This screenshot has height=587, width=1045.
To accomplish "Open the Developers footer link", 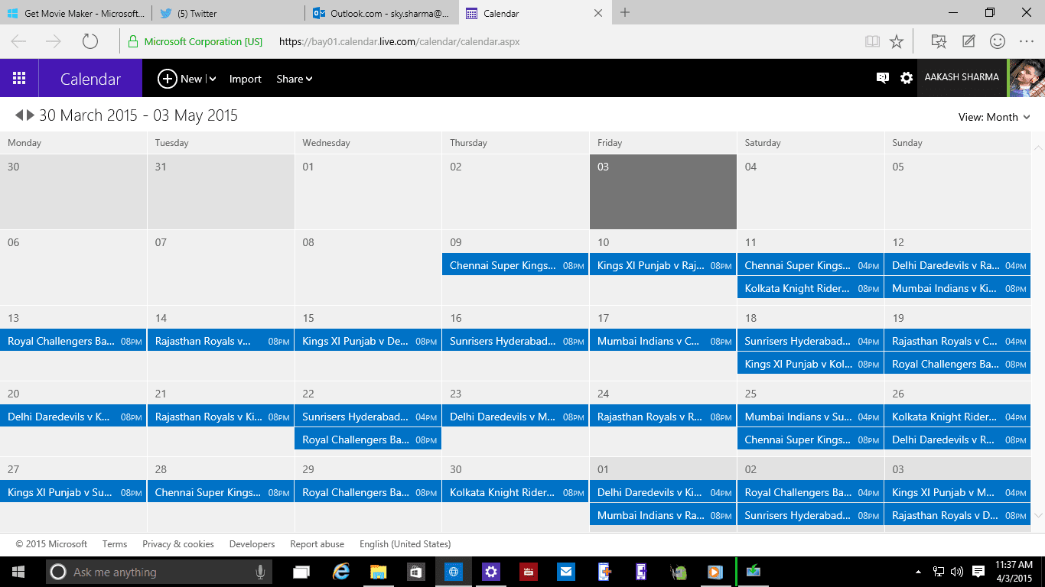I will click(x=252, y=544).
